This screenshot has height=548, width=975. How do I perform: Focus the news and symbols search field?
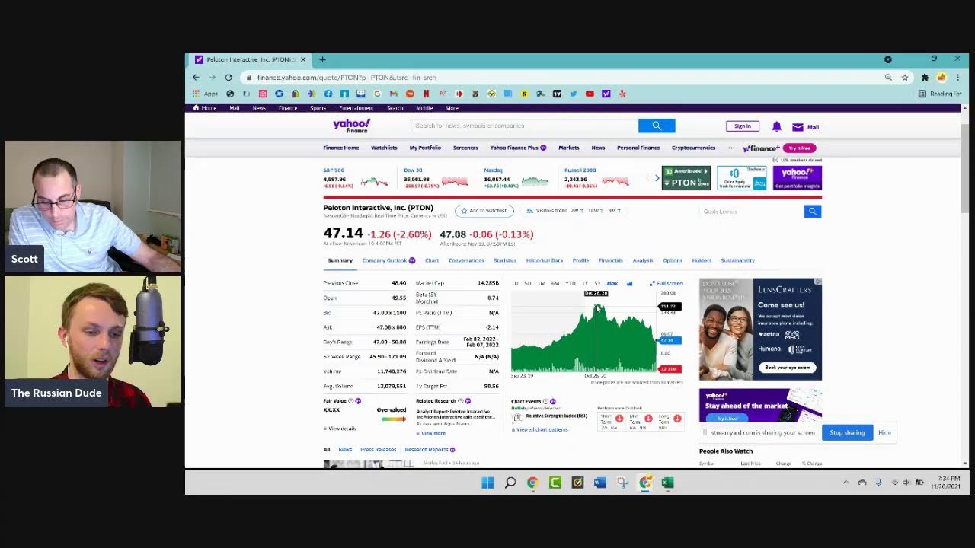[525, 126]
